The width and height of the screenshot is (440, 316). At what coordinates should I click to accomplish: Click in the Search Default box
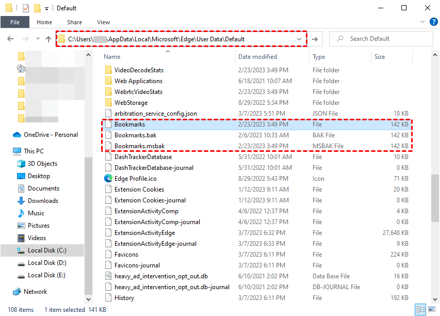[381, 39]
